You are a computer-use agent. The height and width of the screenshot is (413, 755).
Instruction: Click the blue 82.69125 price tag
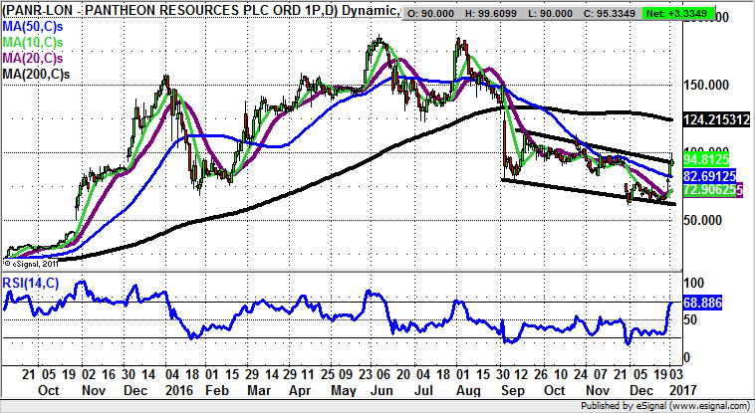click(713, 175)
